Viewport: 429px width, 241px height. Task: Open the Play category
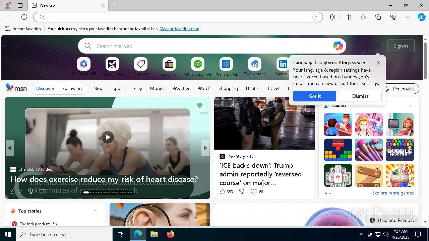click(x=138, y=89)
